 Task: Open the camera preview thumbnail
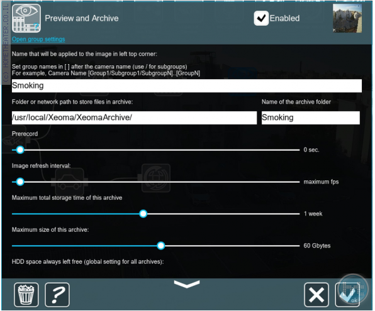coord(347,18)
